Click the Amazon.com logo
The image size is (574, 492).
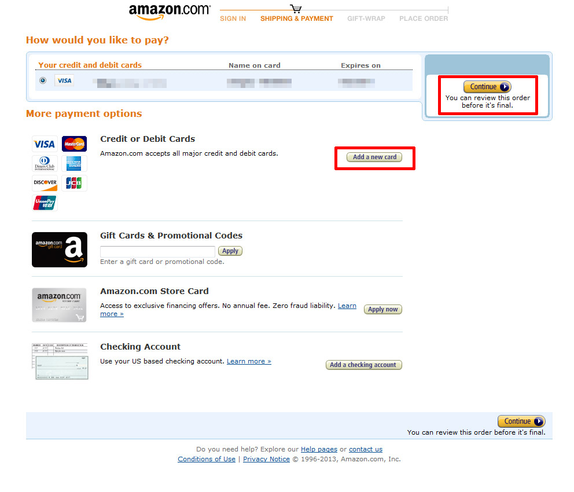170,12
